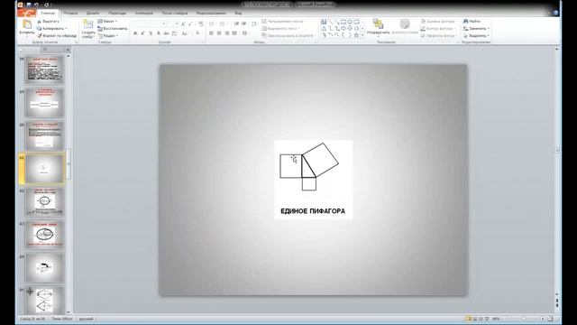This screenshot has height=325, width=577.
Task: Toggle bold formatting (Ж)
Action: point(135,33)
